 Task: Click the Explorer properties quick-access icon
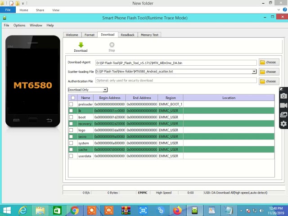(x=11, y=3)
